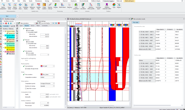Open the Selective inflow profile tool
Screen dimensions: 185x110
tap(91, 5)
